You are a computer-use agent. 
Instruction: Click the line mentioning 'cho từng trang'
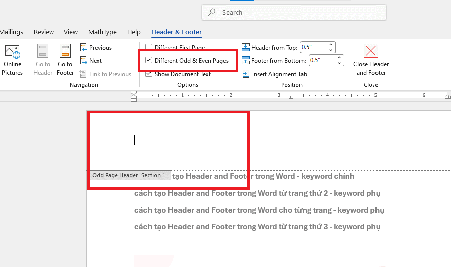pos(259,210)
